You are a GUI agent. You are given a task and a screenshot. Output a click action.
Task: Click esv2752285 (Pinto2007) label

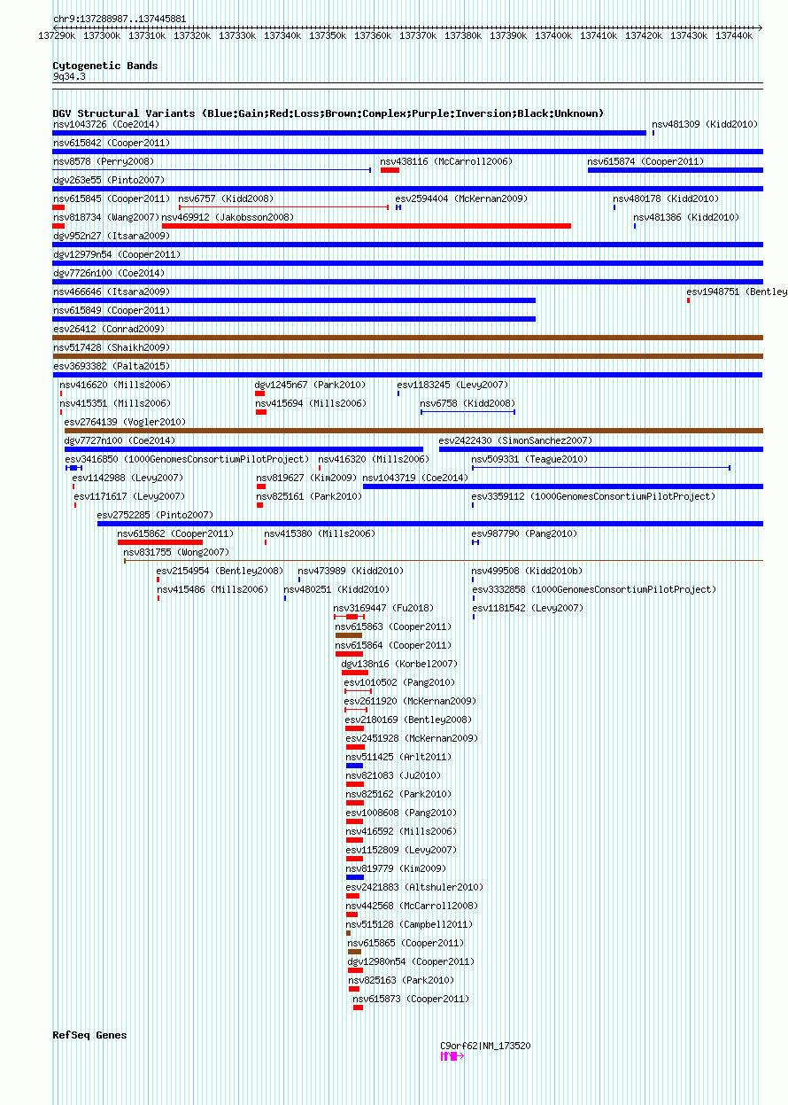[156, 516]
